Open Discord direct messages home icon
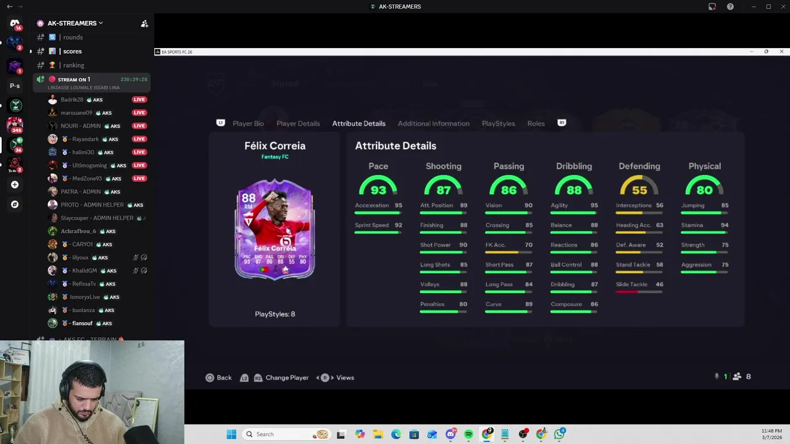This screenshot has height=444, width=790. coord(15,23)
